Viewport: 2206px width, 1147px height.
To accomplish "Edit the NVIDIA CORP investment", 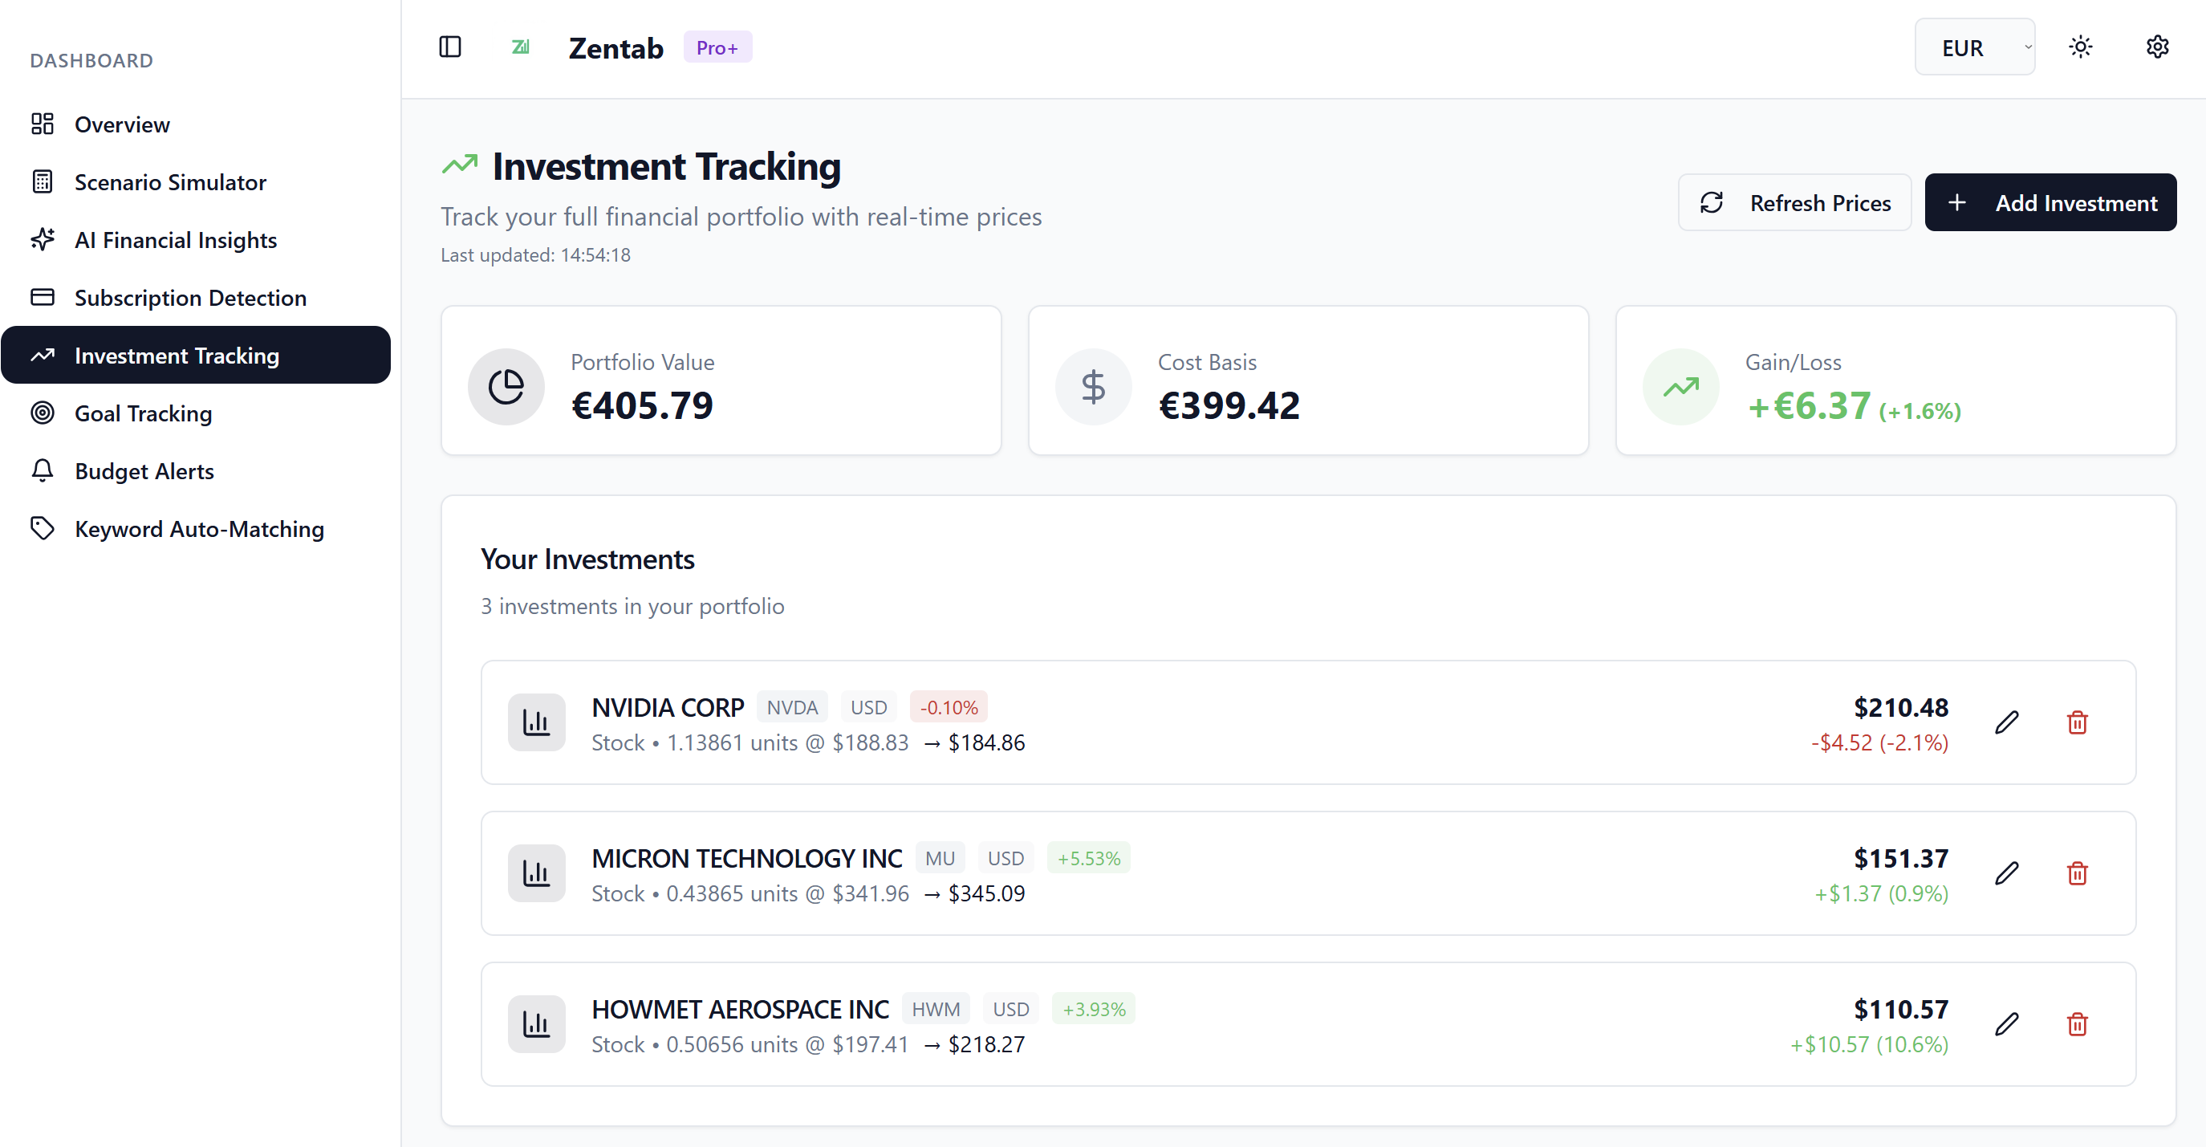I will coord(2007,722).
